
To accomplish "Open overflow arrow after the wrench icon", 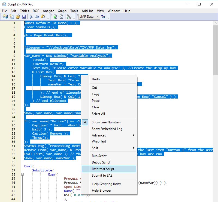I will 74,18.
